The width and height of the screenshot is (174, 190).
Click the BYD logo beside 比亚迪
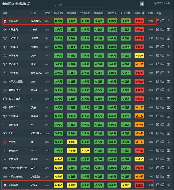5,142
